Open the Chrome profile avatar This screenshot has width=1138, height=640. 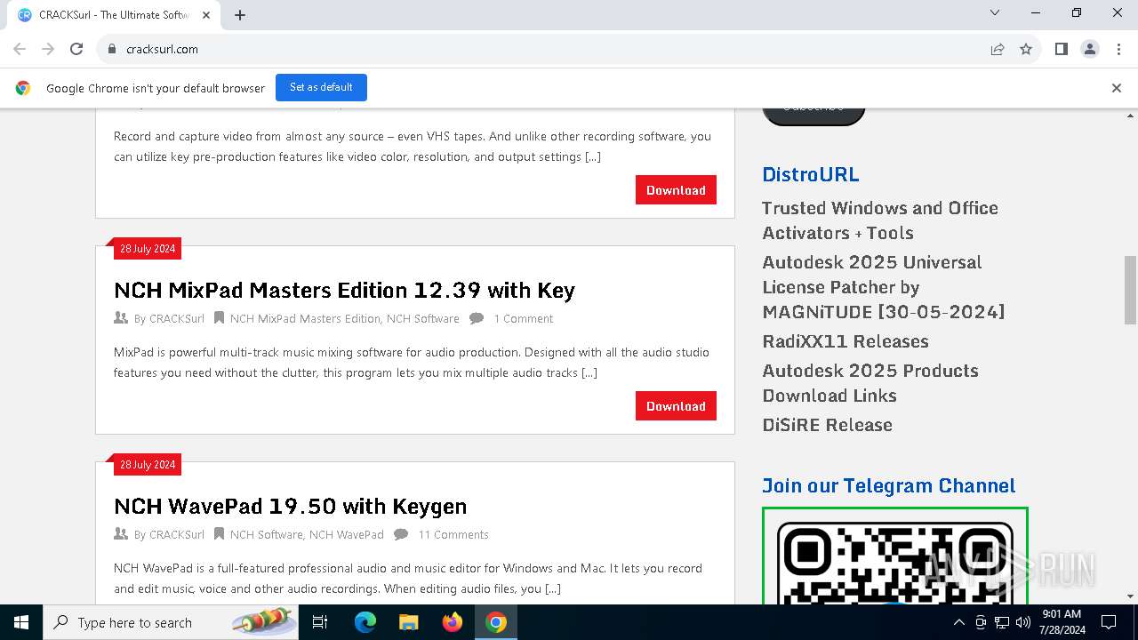pyautogui.click(x=1090, y=49)
